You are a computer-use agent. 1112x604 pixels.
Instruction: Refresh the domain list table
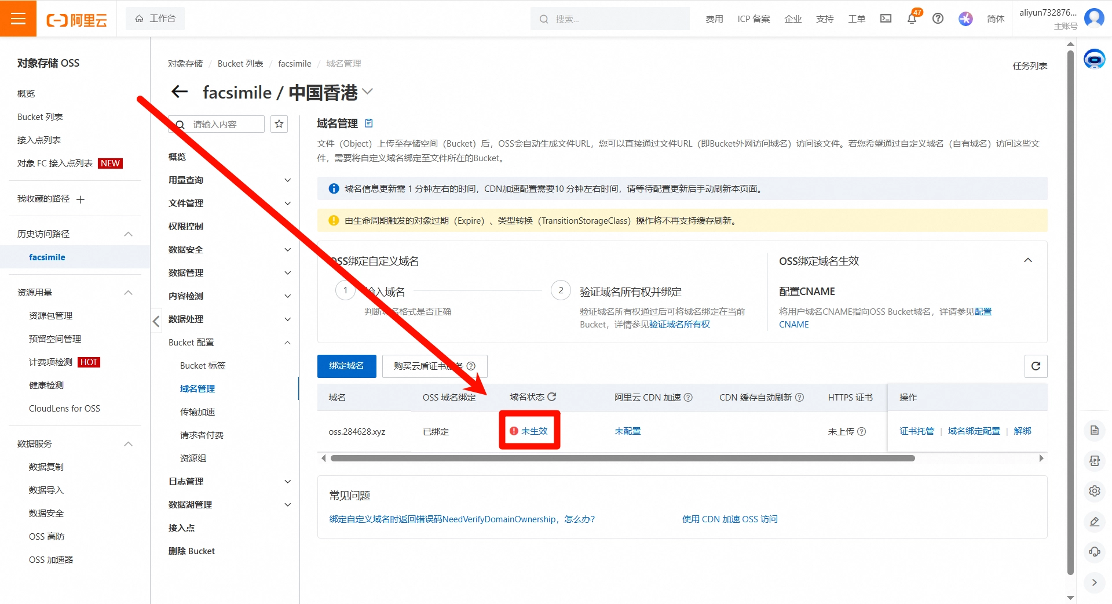click(x=1036, y=366)
